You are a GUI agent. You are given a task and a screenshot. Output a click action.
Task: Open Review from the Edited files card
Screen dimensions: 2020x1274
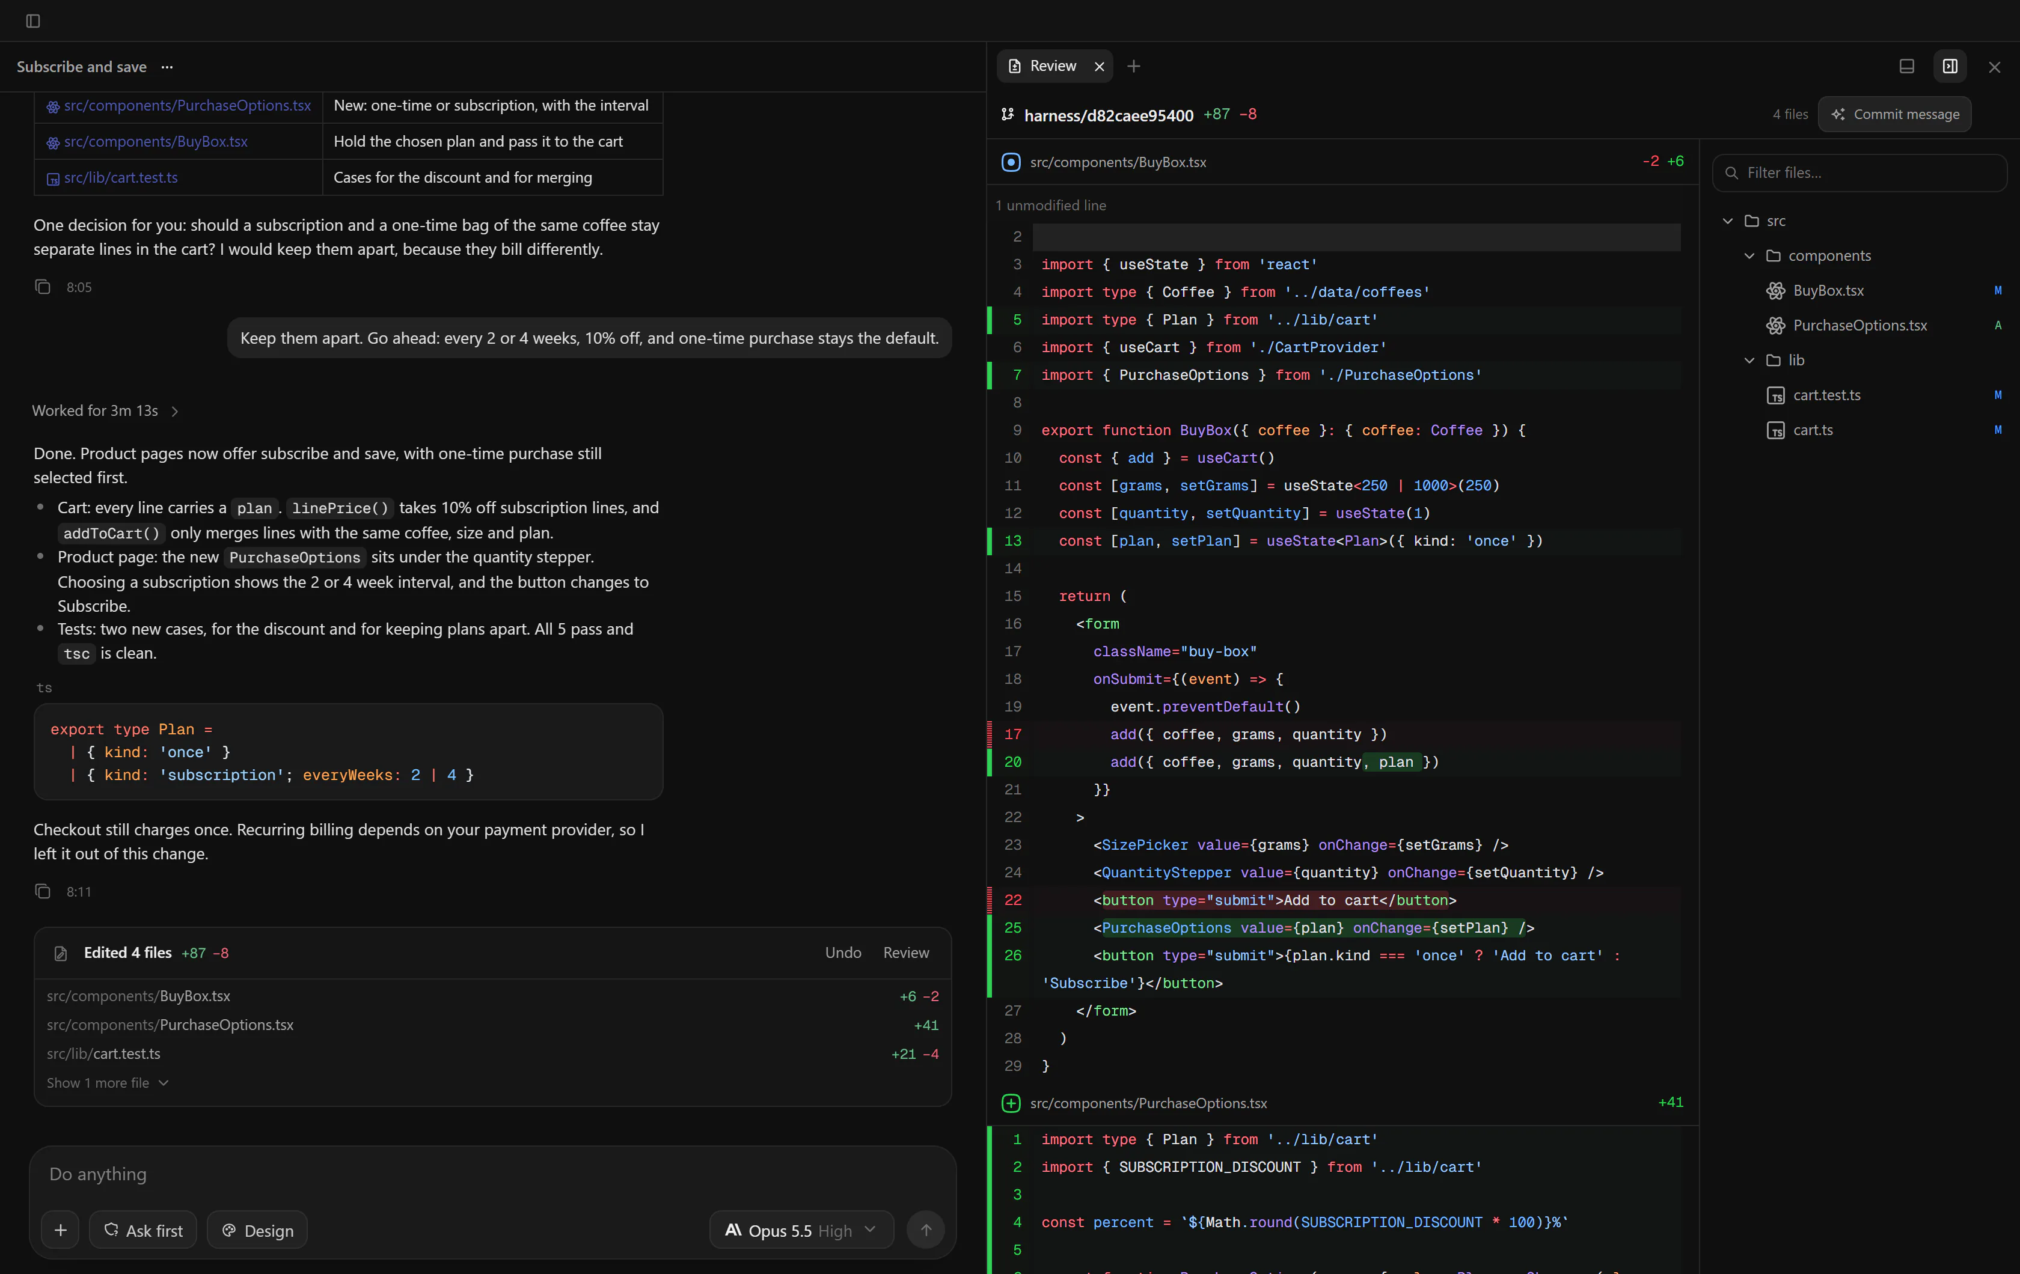906,952
